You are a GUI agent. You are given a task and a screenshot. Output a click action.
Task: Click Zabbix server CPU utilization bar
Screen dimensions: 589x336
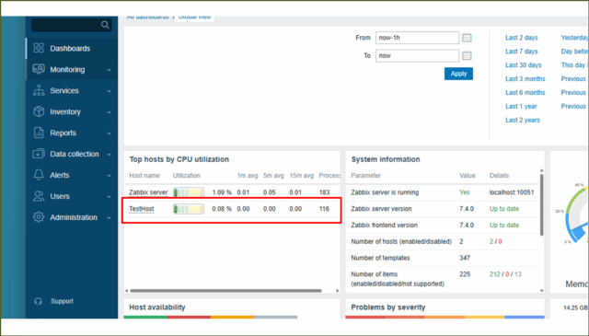tap(189, 192)
